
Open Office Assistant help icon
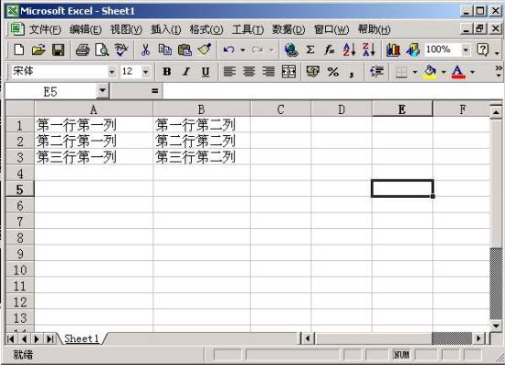pos(482,50)
